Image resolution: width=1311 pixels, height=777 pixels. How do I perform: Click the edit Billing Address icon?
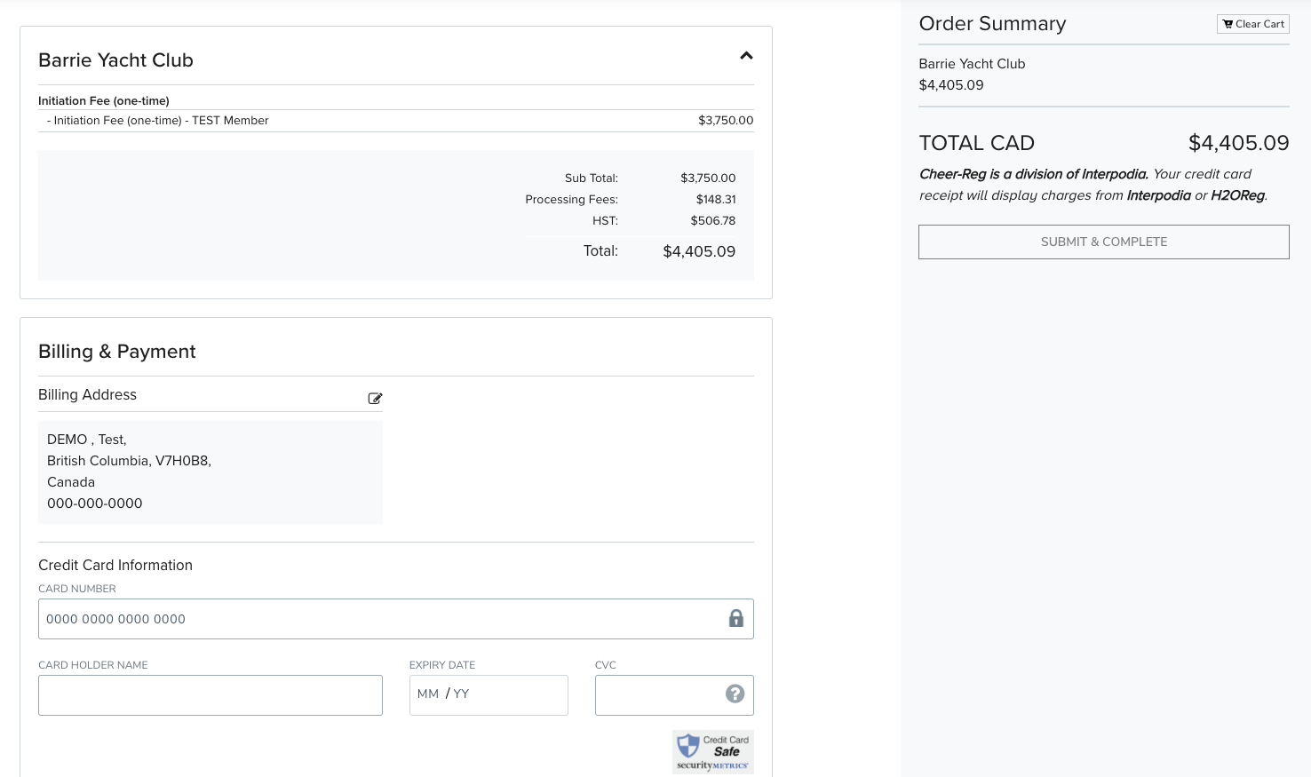pos(375,399)
